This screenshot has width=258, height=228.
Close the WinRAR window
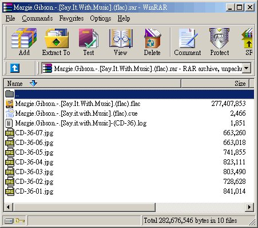[x=250, y=7]
